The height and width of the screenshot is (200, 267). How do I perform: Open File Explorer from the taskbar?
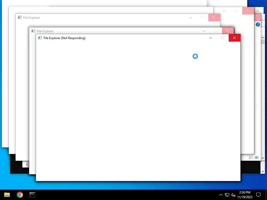(x=7, y=195)
